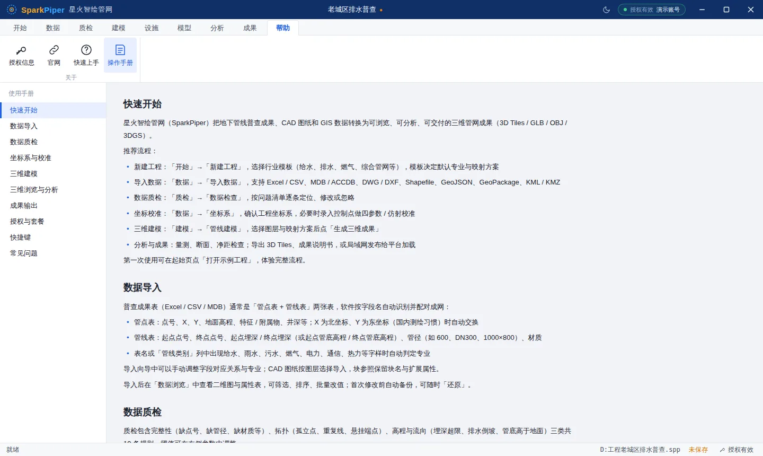
Task: Open the 授权信息 key icon
Action: coord(21,55)
